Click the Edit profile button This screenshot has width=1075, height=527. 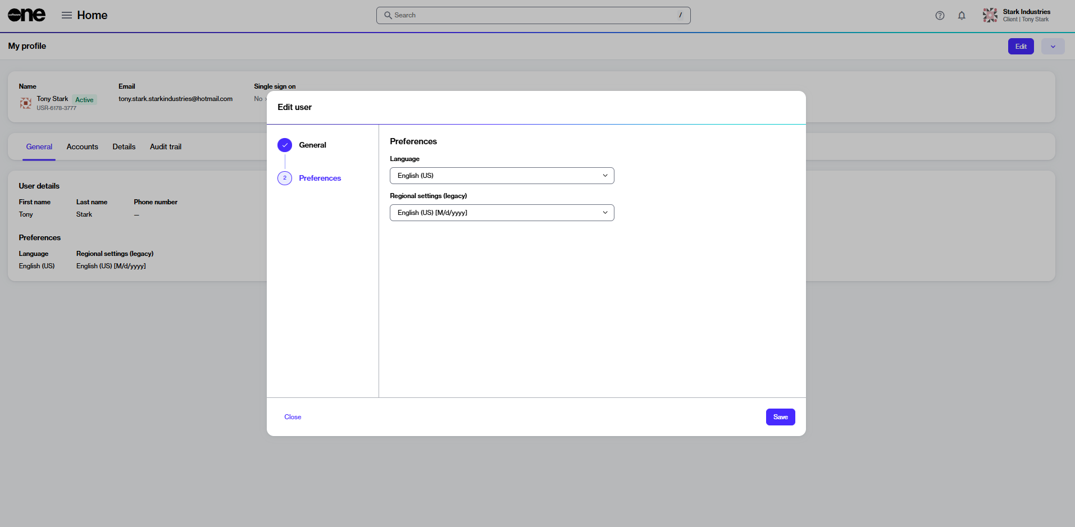click(x=1021, y=47)
